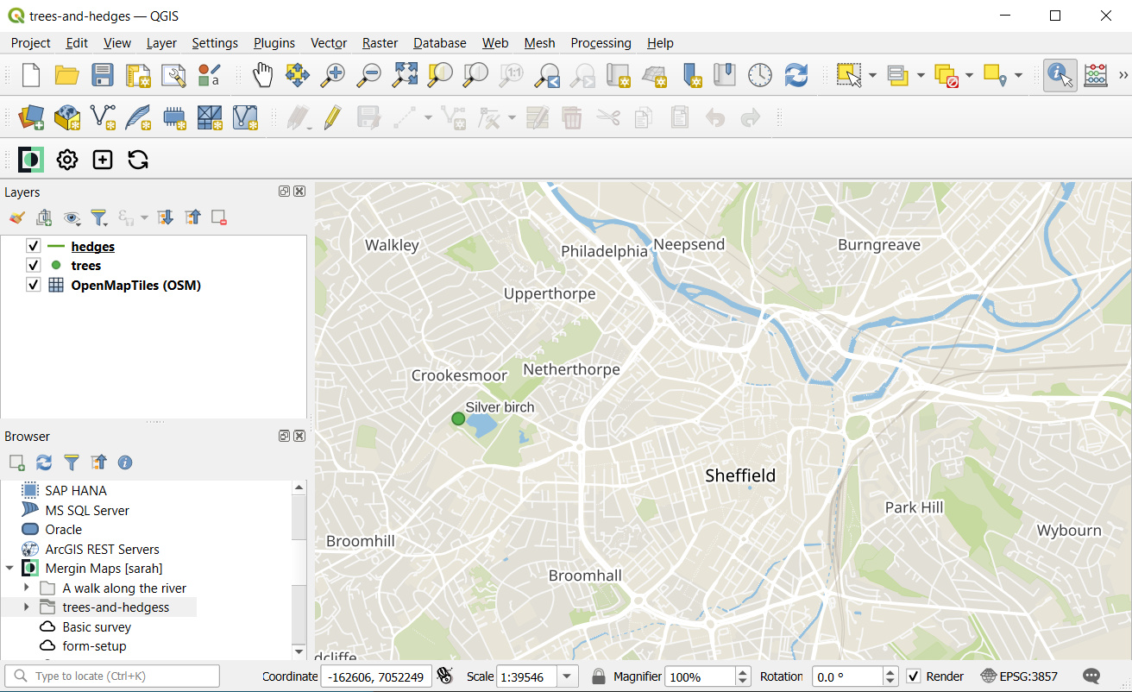Open the Raster menu
This screenshot has height=692, width=1132.
380,43
